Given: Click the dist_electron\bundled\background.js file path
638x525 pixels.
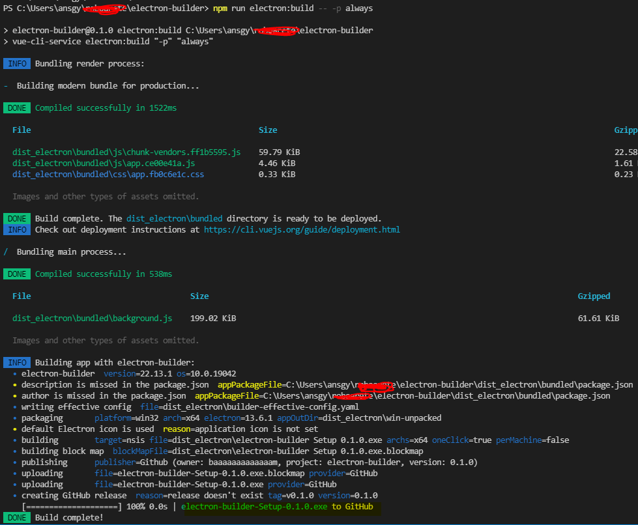Looking at the screenshot, I should (x=93, y=318).
